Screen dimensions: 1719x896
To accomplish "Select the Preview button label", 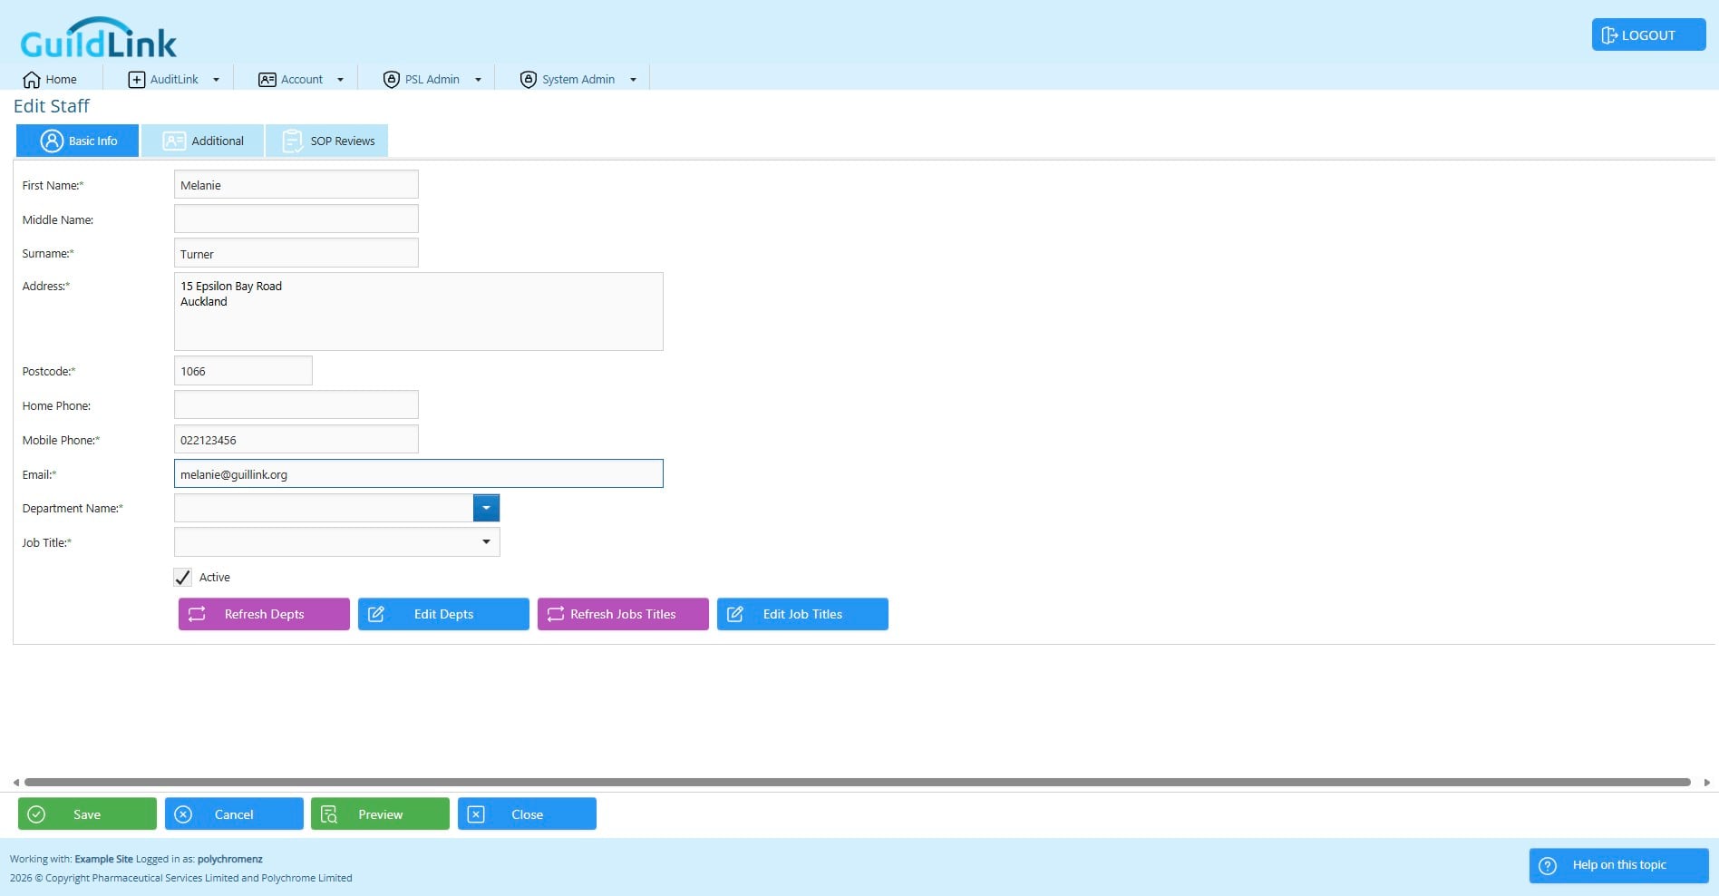I will 381,814.
